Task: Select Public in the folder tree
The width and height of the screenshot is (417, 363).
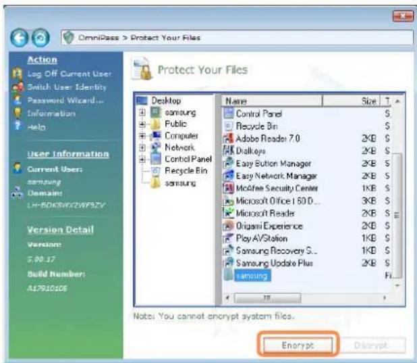Action: point(176,124)
